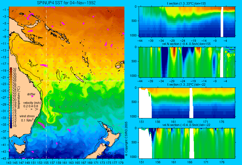This screenshot has height=165, width=242.
Task: Click '-4' on the lon=155 velocity section axis
Action: click(225, 81)
